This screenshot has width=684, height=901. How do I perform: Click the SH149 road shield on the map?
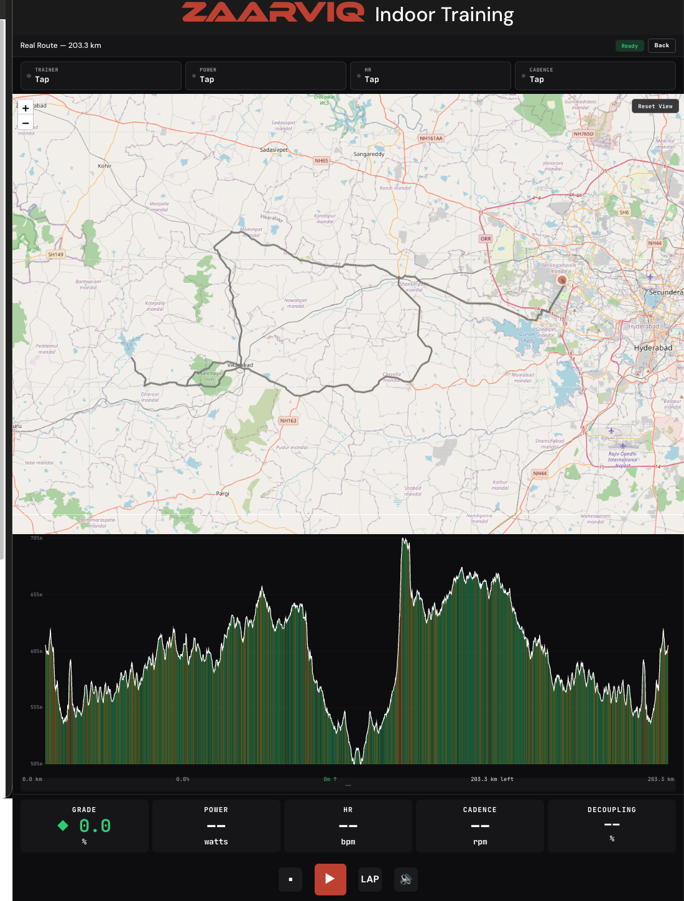point(56,254)
